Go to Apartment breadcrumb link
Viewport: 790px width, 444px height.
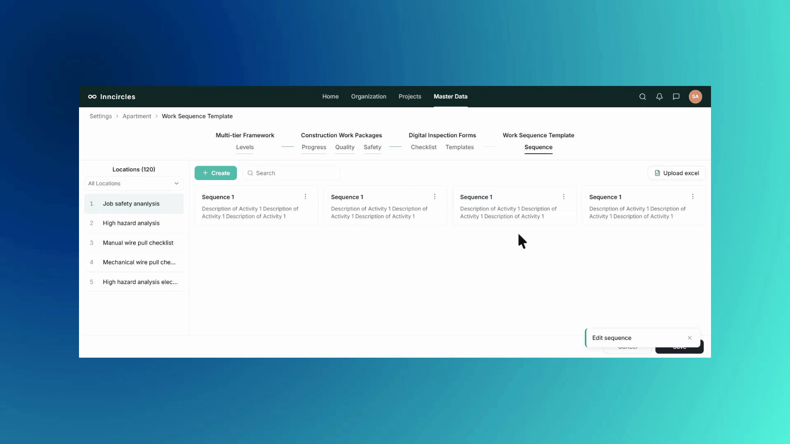pos(137,116)
